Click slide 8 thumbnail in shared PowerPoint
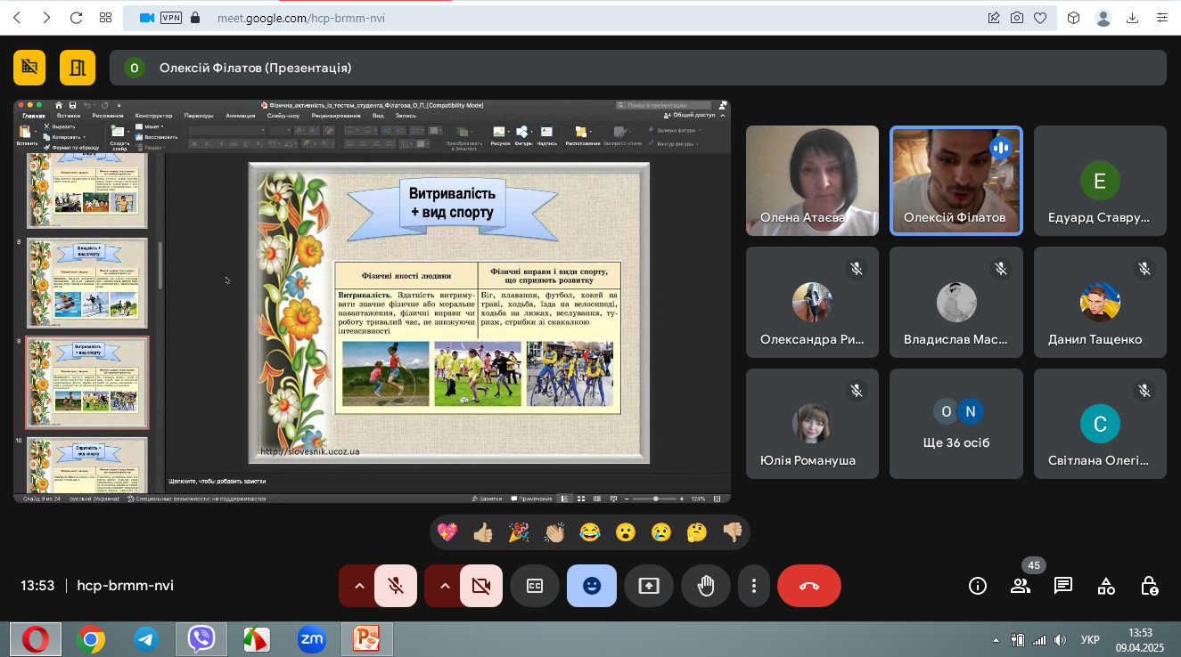The image size is (1181, 657). (87, 284)
